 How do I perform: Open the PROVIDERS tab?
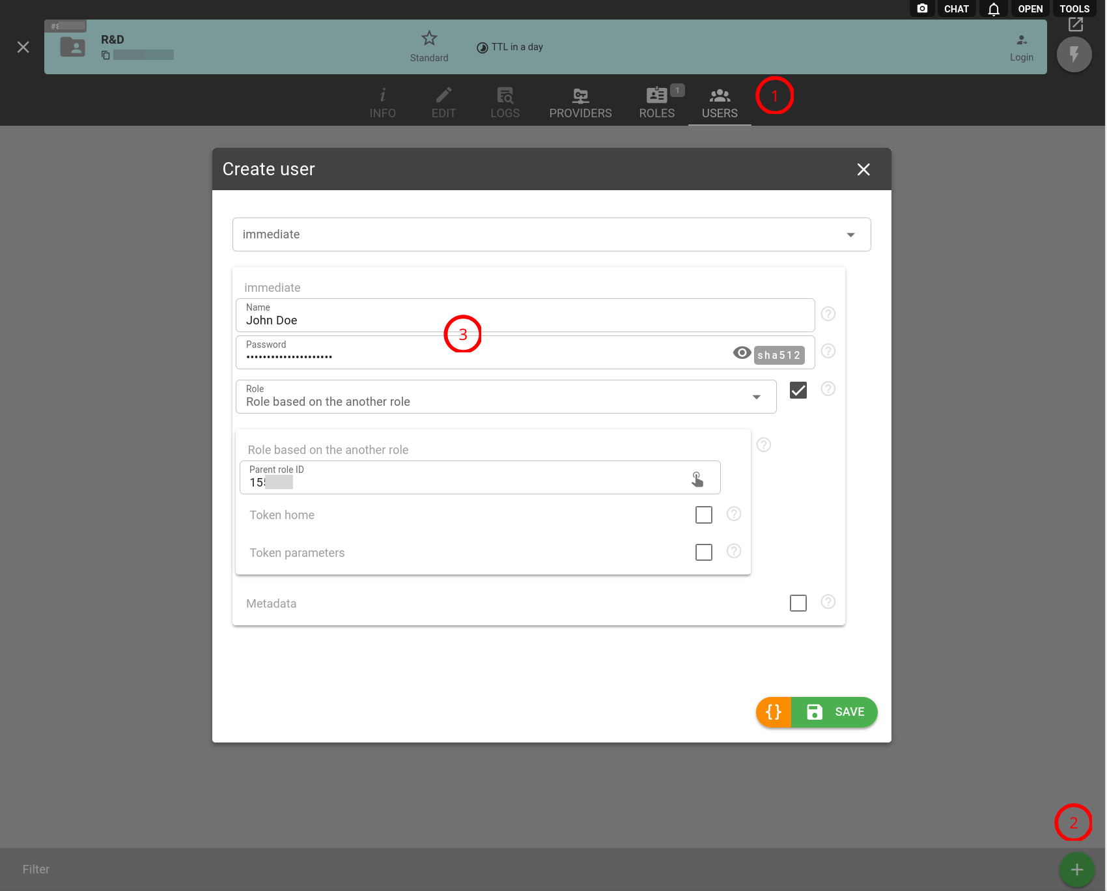(x=580, y=103)
